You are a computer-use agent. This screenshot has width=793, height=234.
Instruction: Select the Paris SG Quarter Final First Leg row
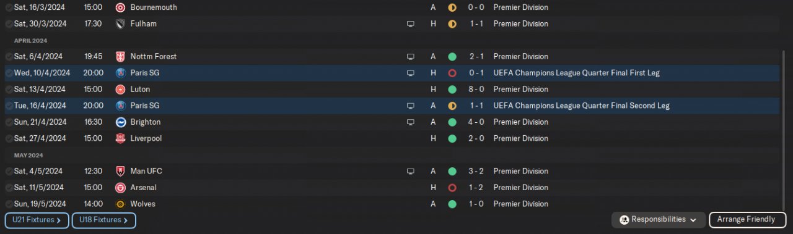point(392,73)
